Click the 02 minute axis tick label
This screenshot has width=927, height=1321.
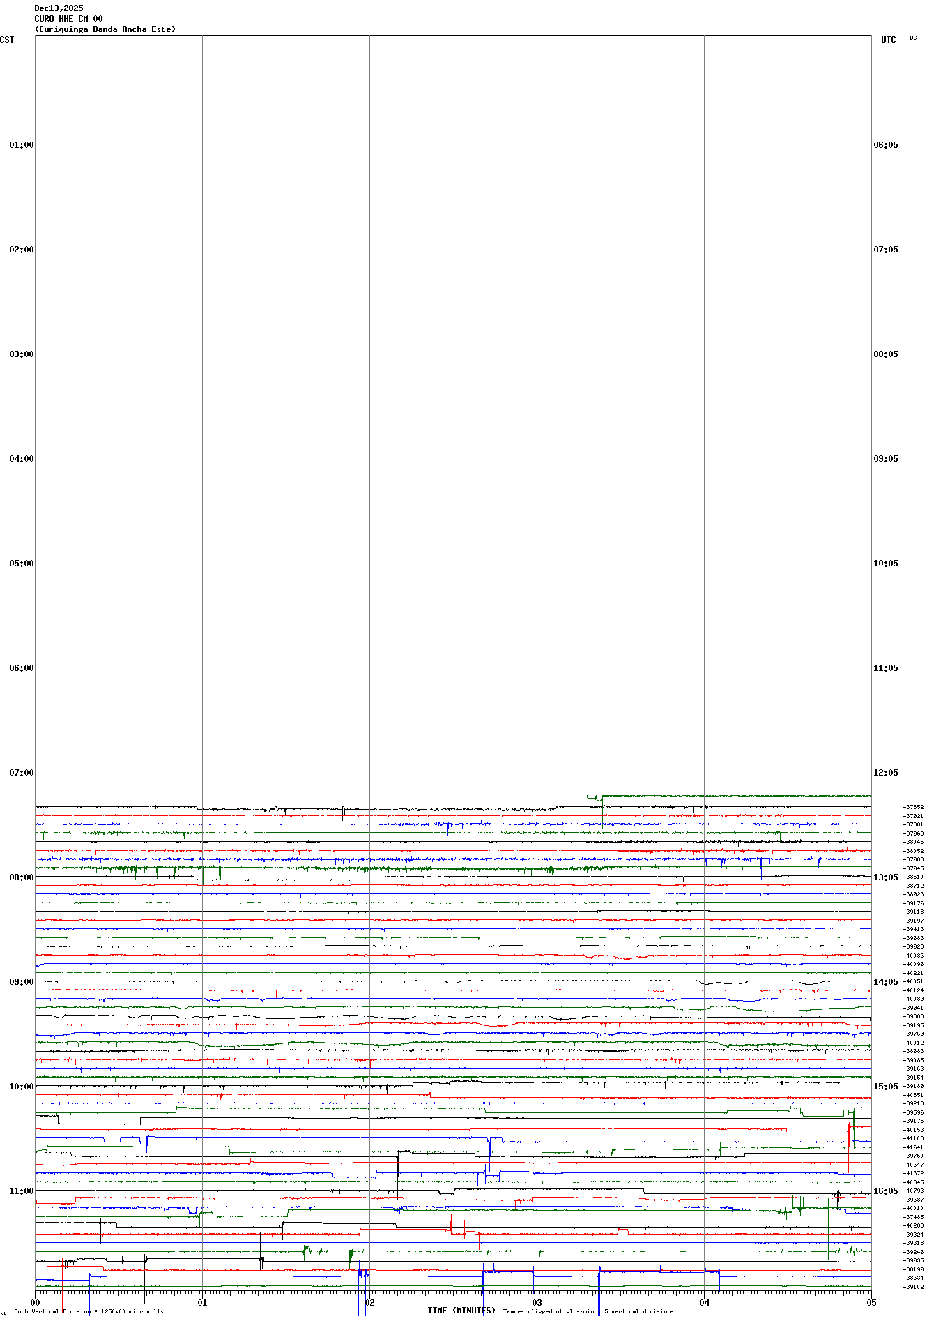coord(369,1302)
